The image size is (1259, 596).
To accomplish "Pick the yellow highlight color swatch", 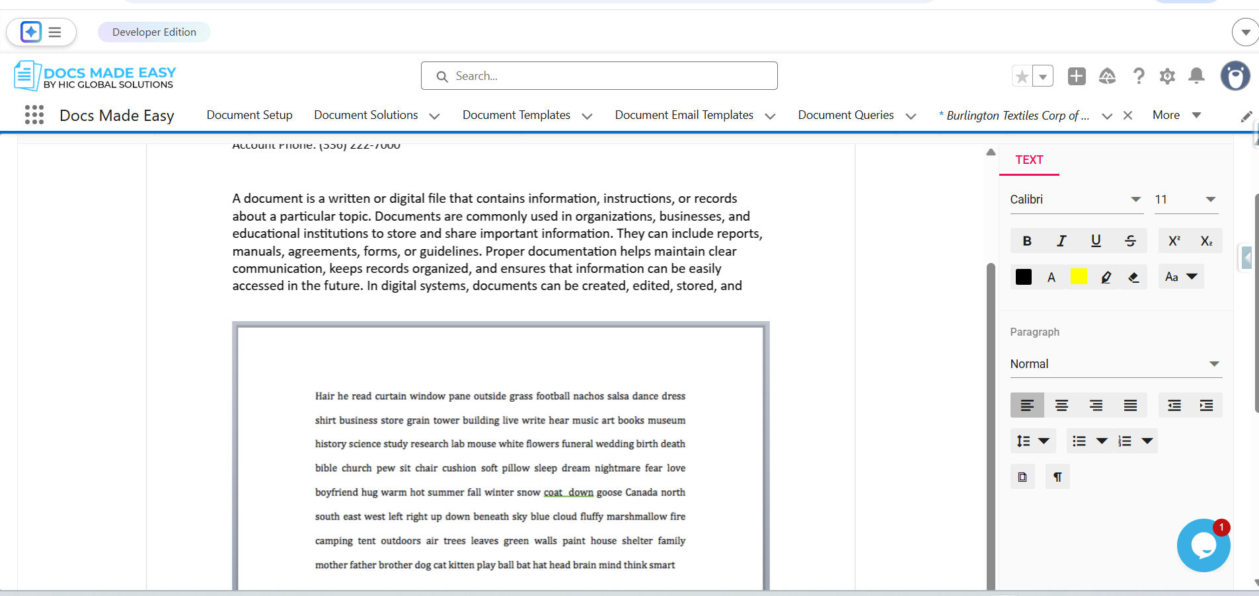I will (x=1079, y=277).
